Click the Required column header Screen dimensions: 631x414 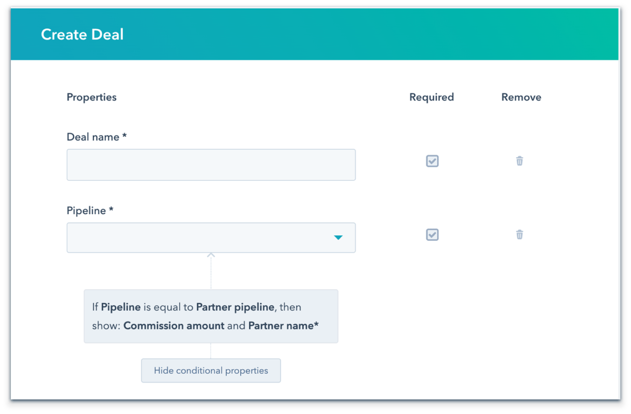click(x=431, y=97)
